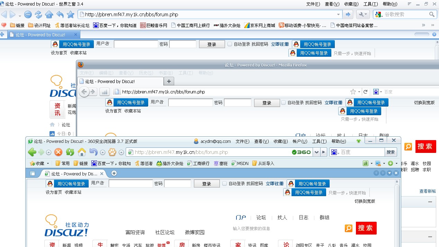Click the favorites star in 世界之窗 toolbar
Screen dimensions: 439x247
coord(71,15)
